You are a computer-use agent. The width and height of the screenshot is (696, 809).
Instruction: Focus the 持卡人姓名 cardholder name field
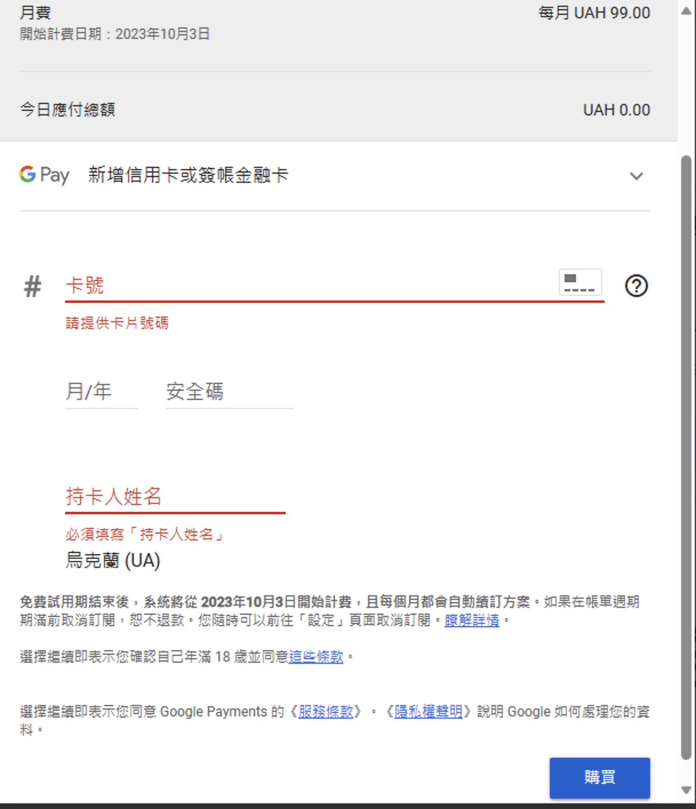point(175,497)
